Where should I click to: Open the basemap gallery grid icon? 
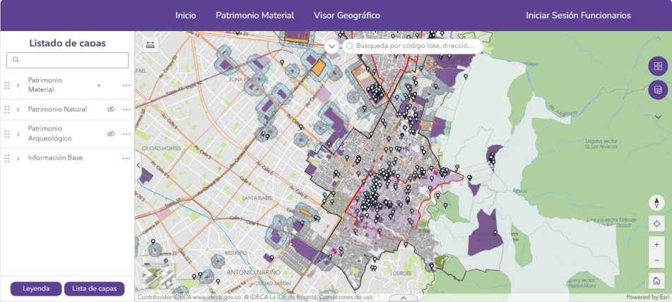pyautogui.click(x=658, y=66)
